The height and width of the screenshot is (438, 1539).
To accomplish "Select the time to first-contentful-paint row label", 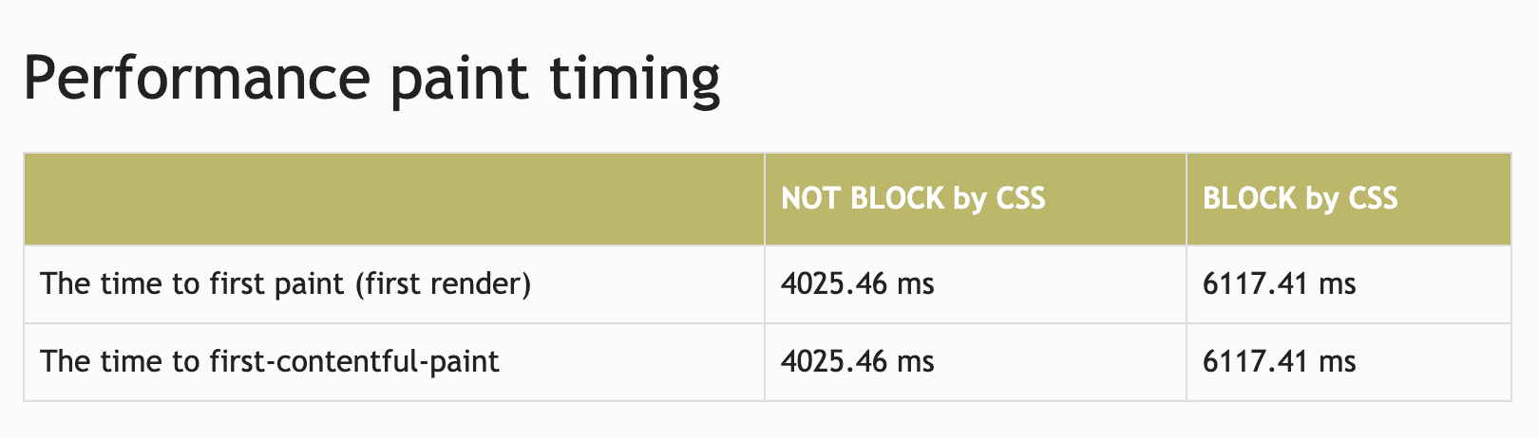I will tap(270, 361).
